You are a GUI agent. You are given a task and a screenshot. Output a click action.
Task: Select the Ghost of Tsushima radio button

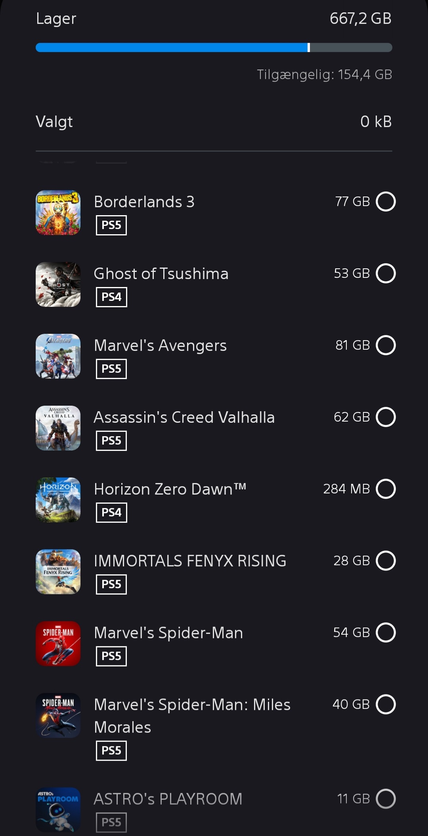point(386,274)
